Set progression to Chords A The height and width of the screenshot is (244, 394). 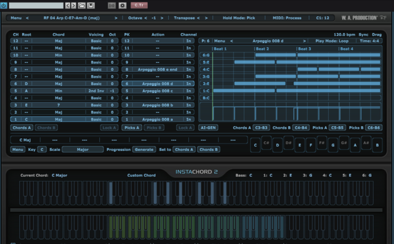tap(184, 149)
